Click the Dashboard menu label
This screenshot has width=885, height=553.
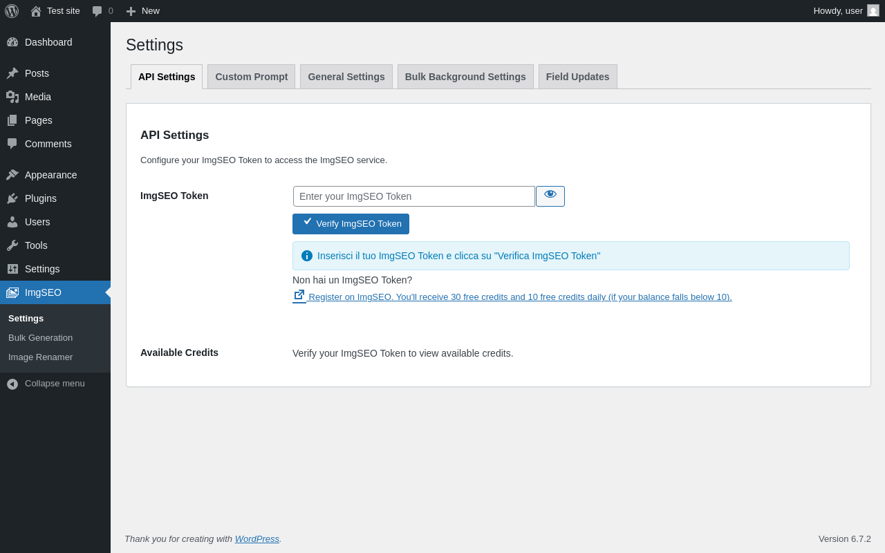click(x=48, y=42)
